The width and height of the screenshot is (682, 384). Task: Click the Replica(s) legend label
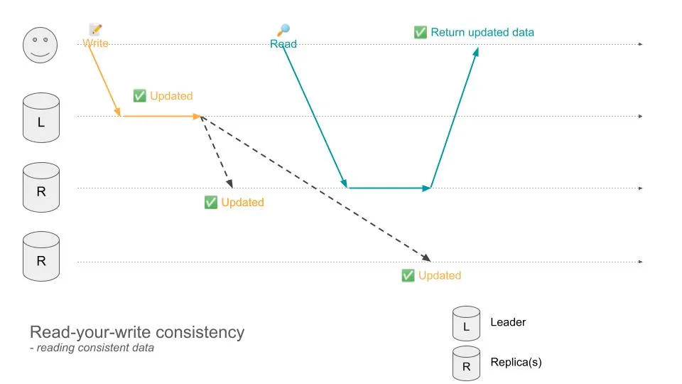pyautogui.click(x=516, y=362)
